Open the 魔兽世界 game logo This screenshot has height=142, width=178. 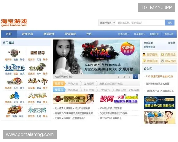click(x=38, y=53)
